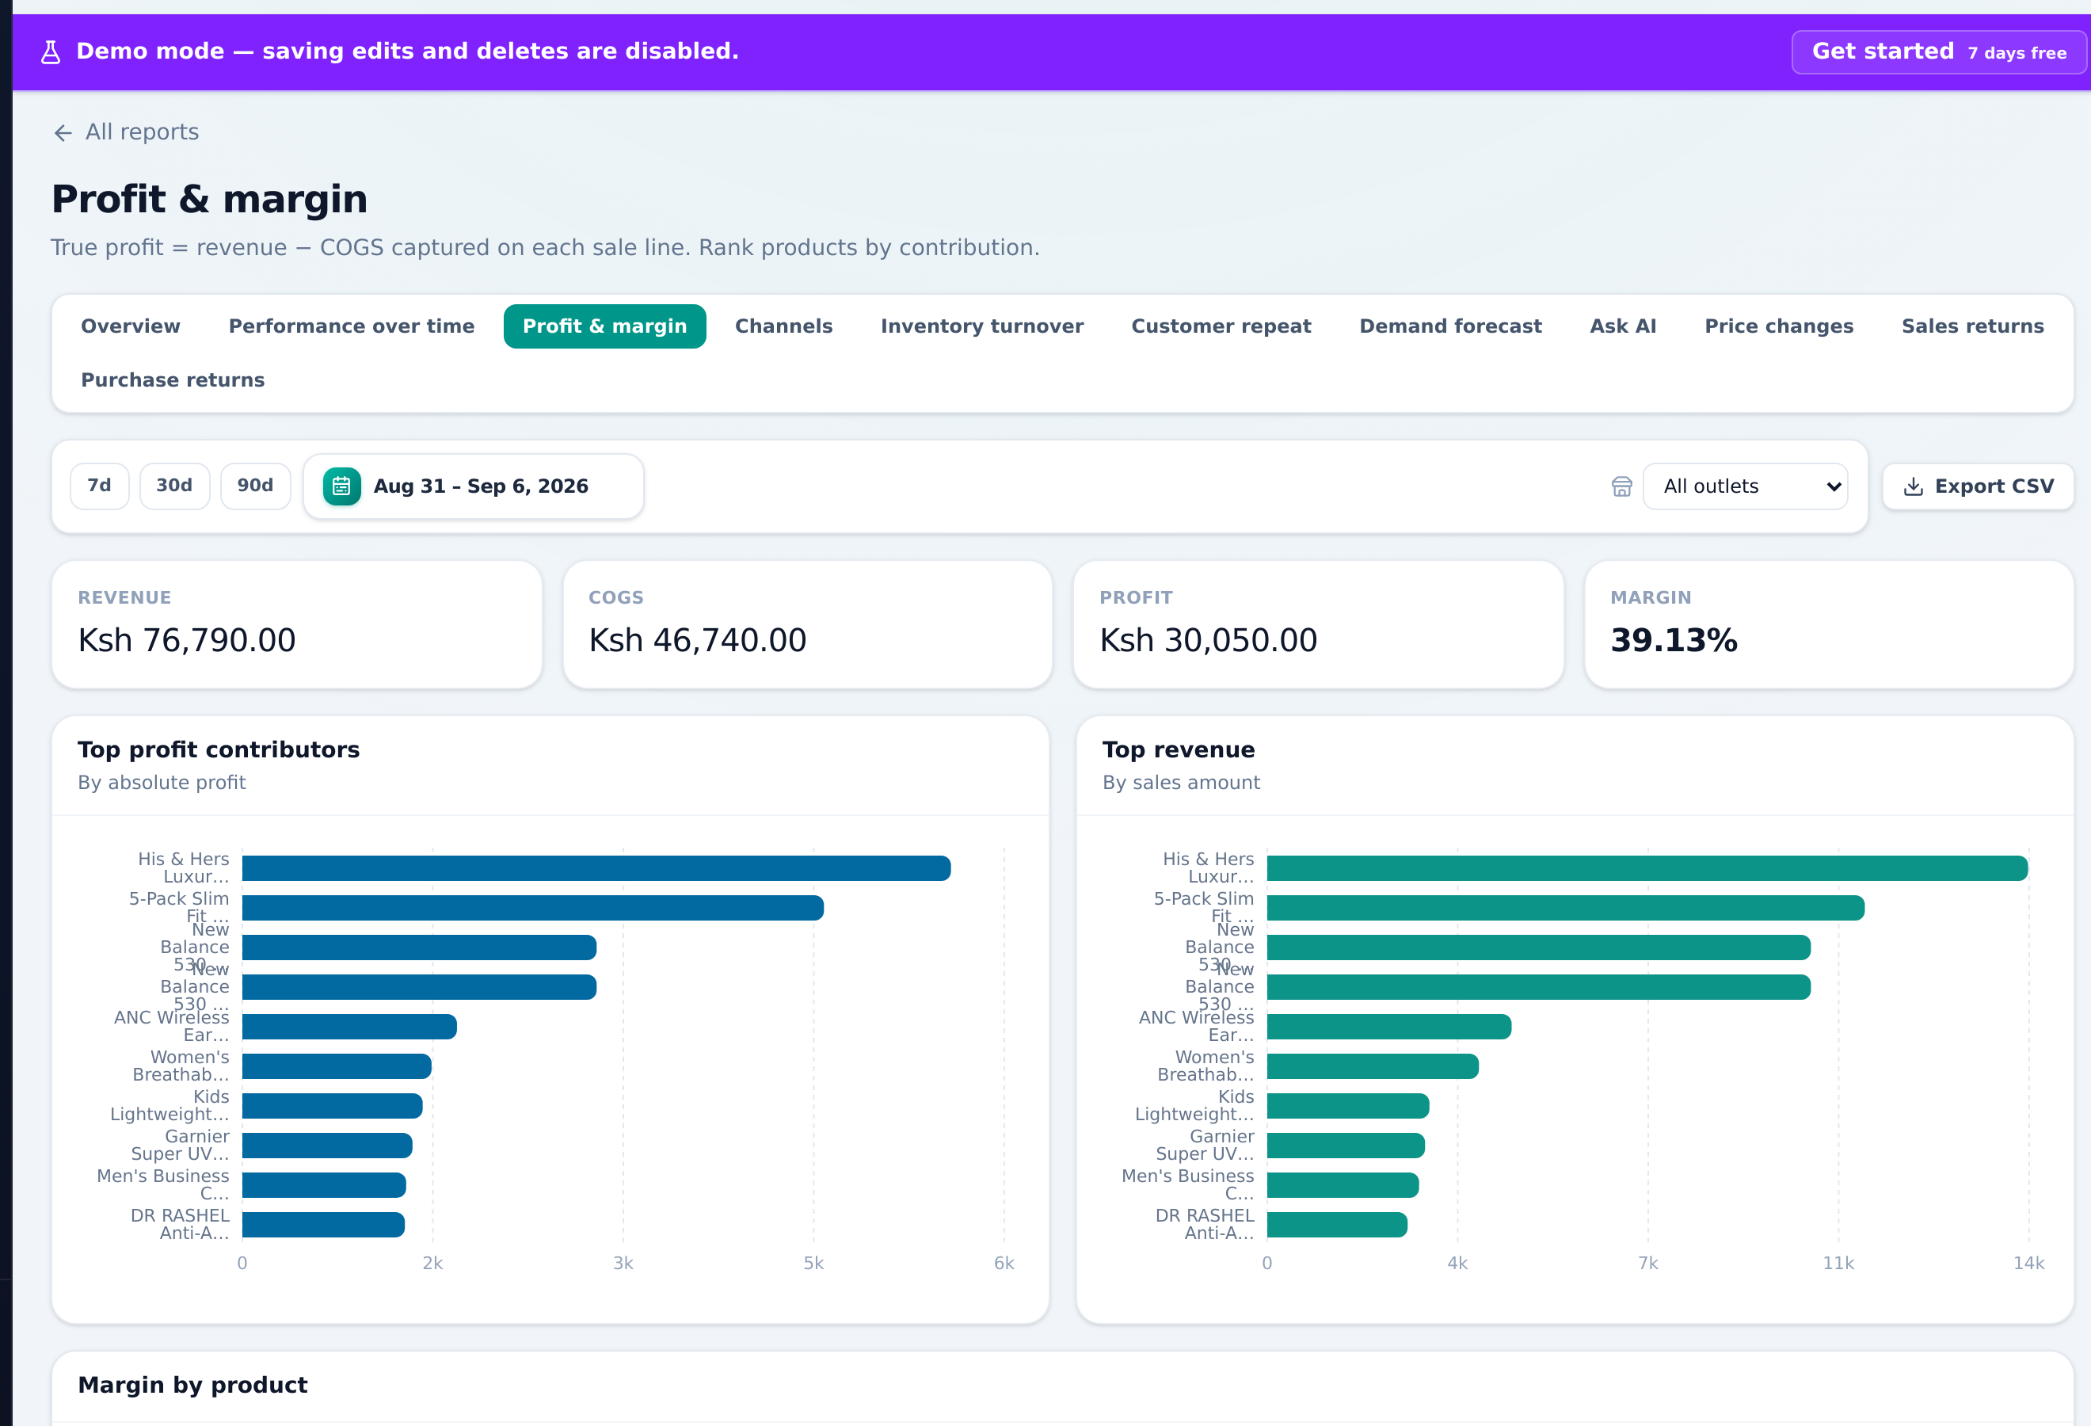Image resolution: width=2091 pixels, height=1426 pixels.
Task: Click the Get started 7 days free button
Action: pos(1939,52)
